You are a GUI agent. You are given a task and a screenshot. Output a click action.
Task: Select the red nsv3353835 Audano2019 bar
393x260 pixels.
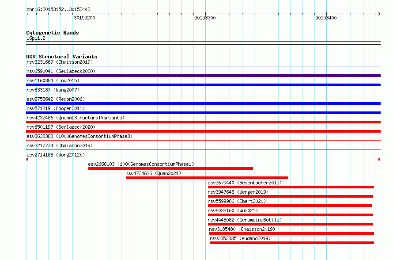[x=292, y=243]
